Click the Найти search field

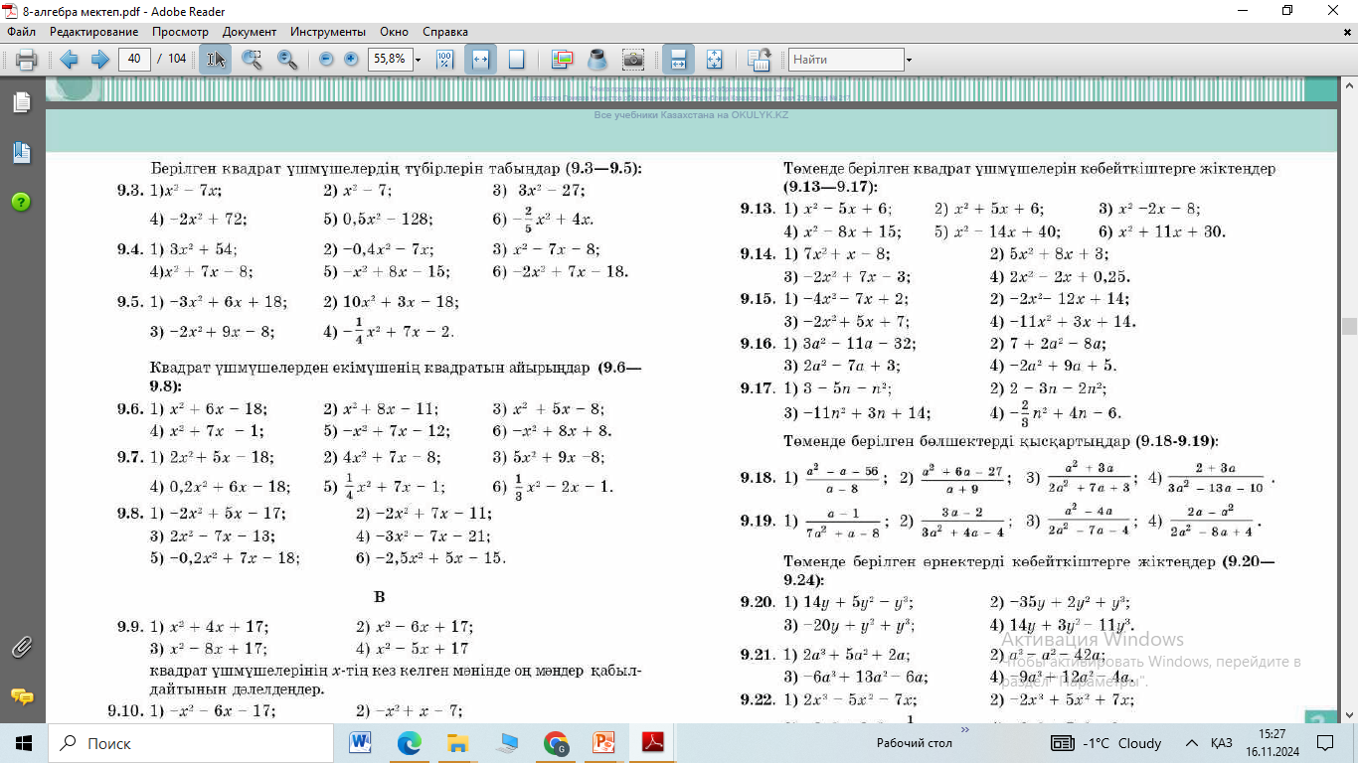846,60
